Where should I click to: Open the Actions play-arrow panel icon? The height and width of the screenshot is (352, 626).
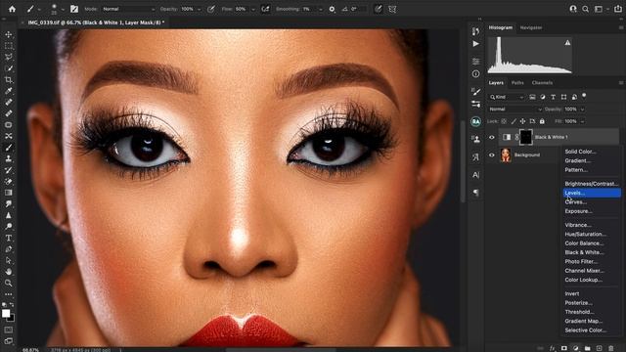(x=475, y=44)
